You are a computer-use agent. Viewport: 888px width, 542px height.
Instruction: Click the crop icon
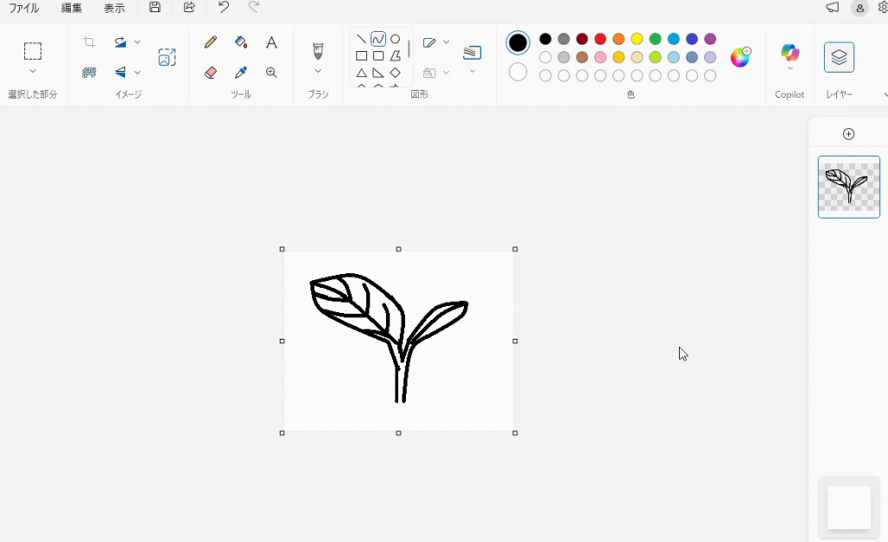coord(89,42)
